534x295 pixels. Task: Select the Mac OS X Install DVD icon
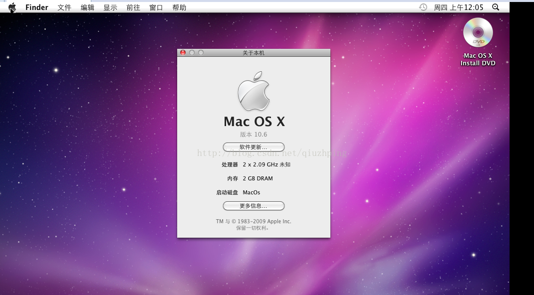[478, 33]
